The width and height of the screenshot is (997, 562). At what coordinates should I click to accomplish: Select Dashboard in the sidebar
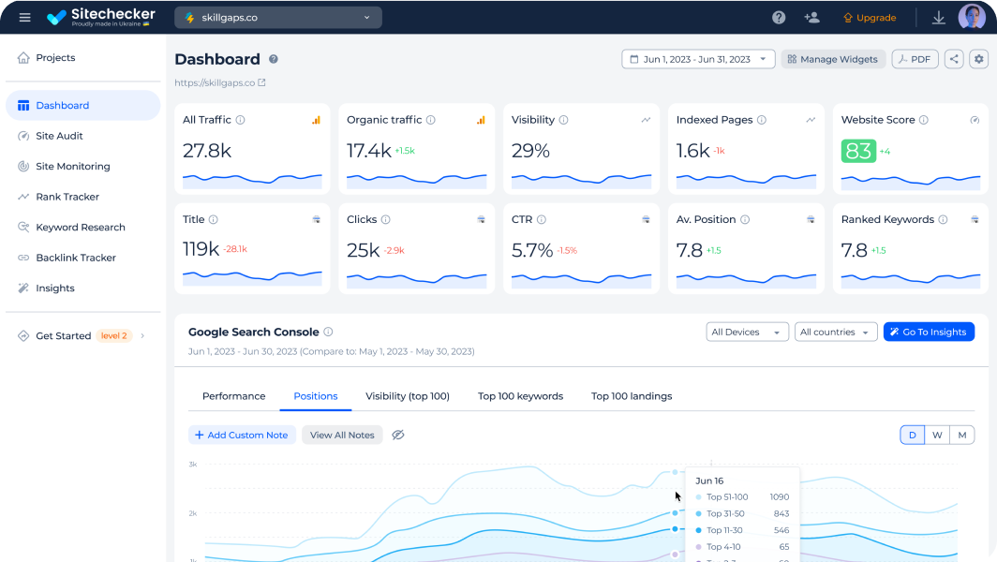(82, 105)
